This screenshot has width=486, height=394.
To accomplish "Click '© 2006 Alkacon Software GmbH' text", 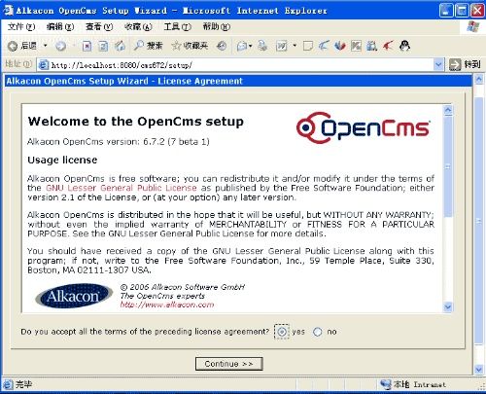I will 183,287.
